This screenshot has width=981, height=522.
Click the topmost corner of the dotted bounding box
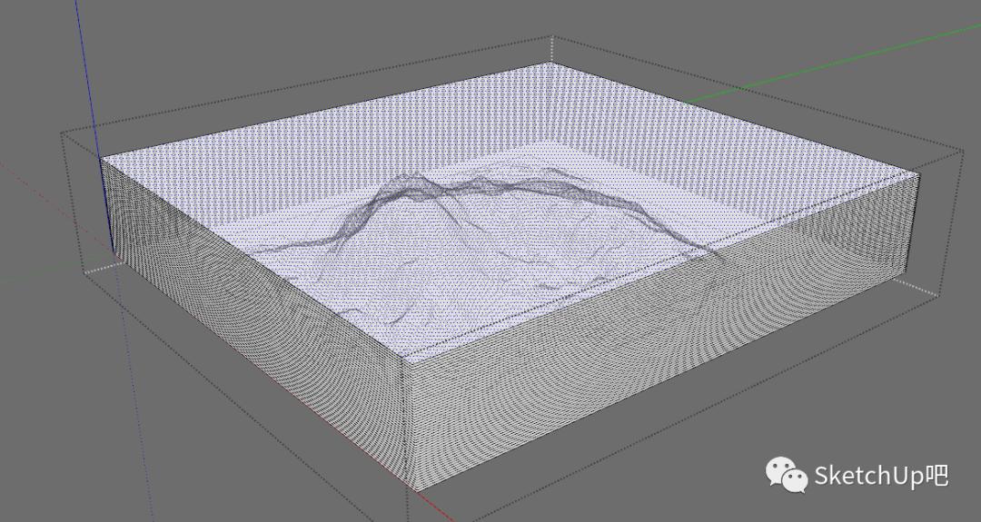(552, 37)
